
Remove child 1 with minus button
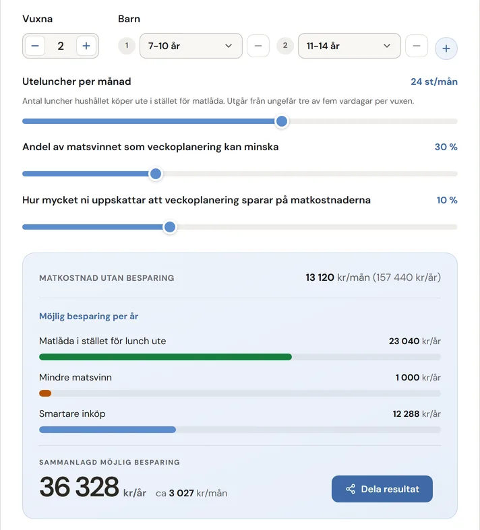pos(258,46)
